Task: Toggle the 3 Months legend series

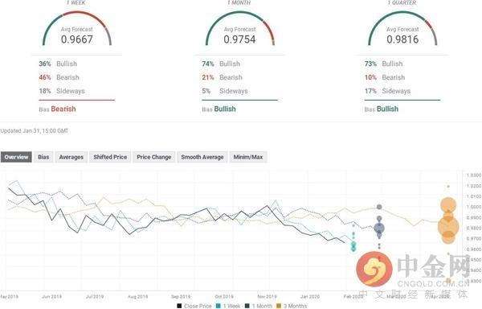Action: [x=292, y=306]
